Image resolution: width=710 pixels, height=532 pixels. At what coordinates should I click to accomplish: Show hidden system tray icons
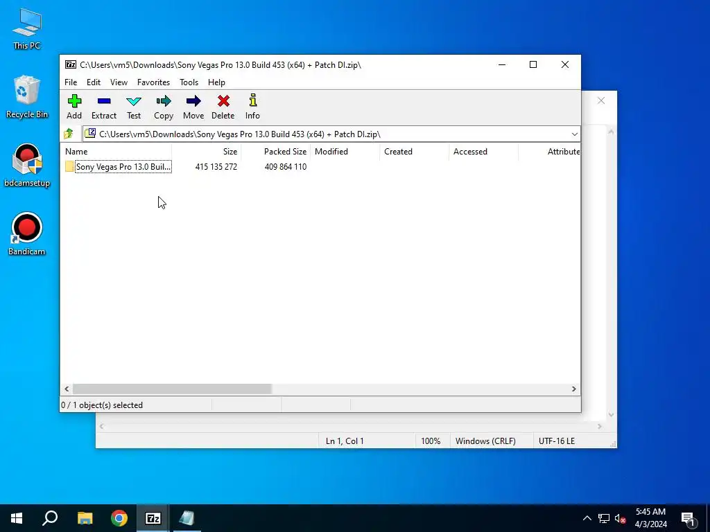(x=587, y=518)
